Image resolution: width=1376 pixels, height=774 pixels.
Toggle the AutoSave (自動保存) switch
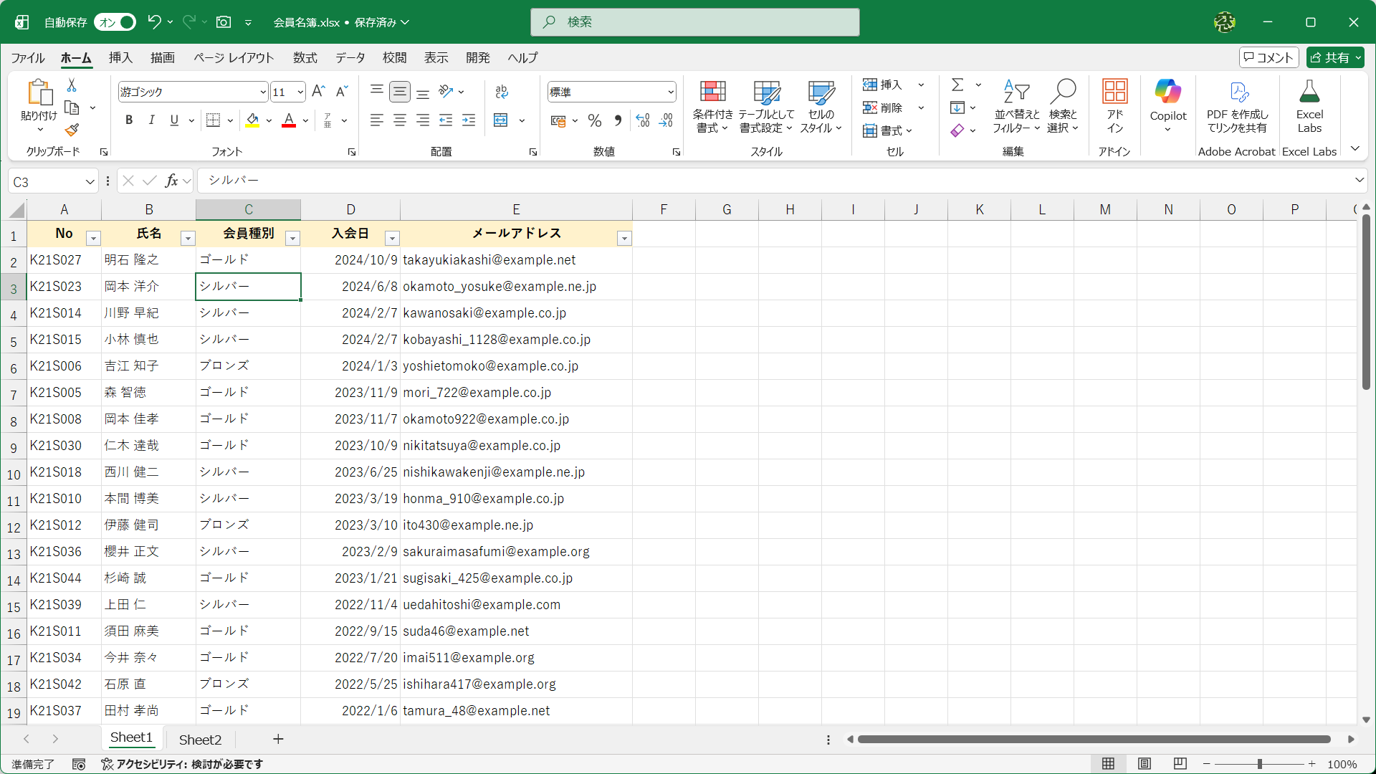coord(116,22)
